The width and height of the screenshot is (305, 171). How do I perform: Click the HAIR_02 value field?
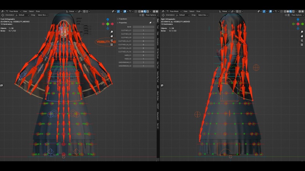coord(143,59)
